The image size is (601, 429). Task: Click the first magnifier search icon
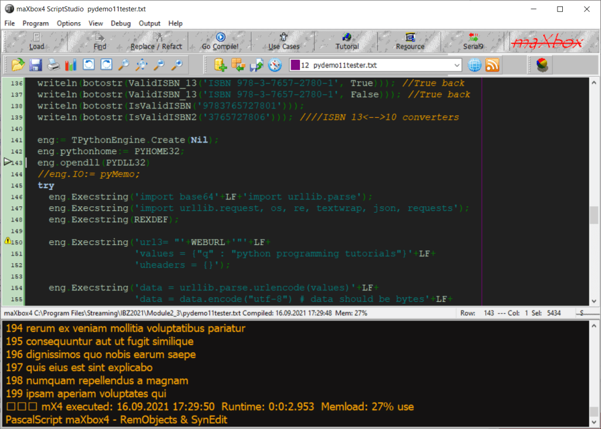pyautogui.click(x=124, y=64)
